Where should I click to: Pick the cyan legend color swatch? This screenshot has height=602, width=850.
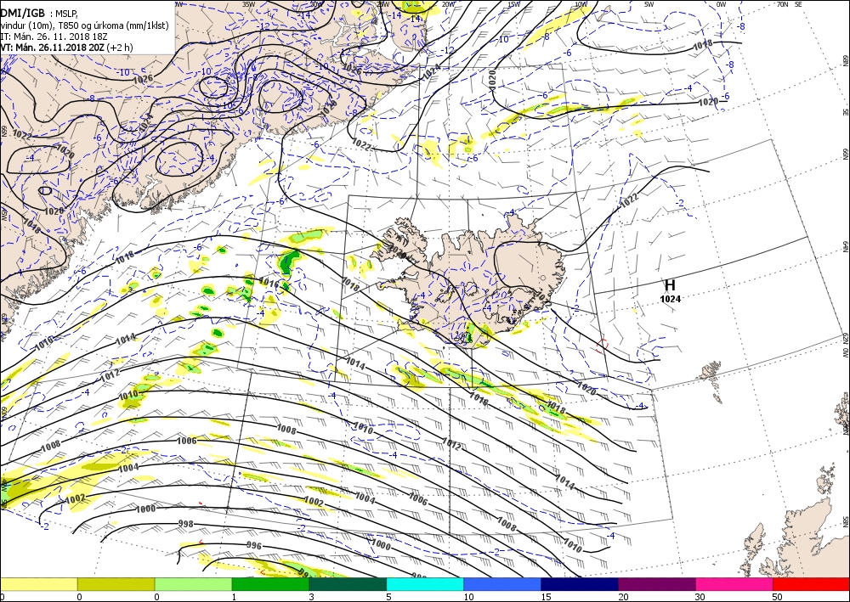coord(425,584)
